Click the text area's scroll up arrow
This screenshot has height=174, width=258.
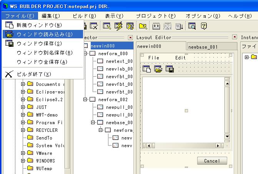227,84
